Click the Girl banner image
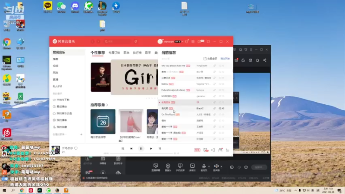Screen dimensions: 345x194 click(x=134, y=77)
